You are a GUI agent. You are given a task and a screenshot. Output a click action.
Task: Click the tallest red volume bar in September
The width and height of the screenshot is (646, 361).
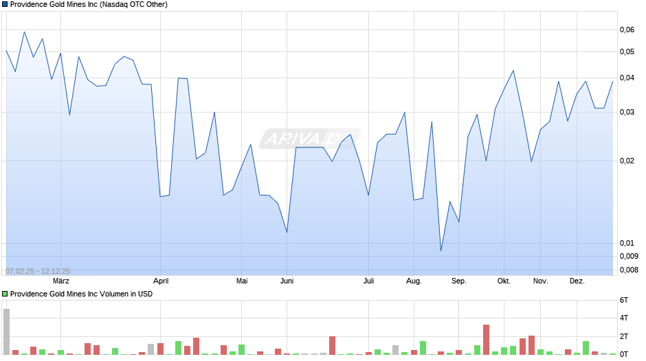pyautogui.click(x=486, y=340)
